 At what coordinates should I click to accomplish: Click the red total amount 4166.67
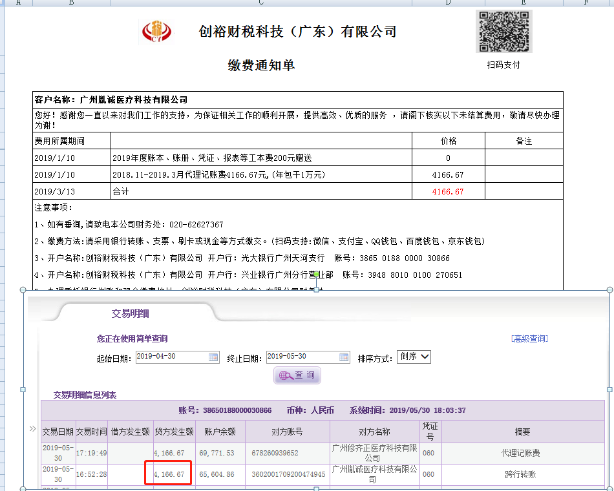click(448, 191)
